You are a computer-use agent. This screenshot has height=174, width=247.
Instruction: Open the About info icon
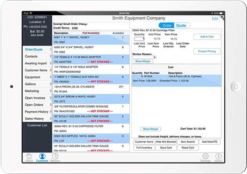click(218, 158)
